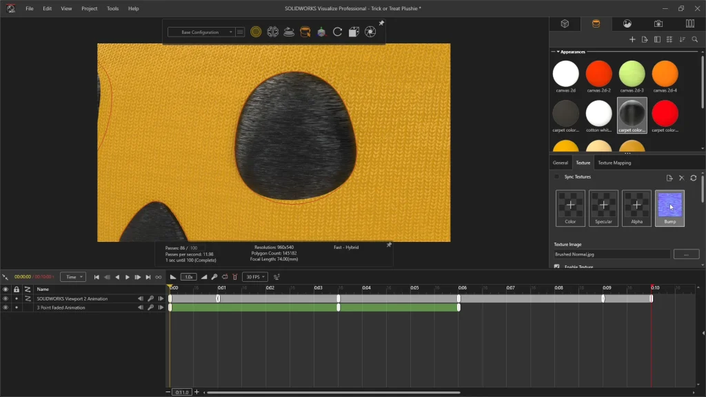Click the AI denoiser brain icon

point(272,32)
